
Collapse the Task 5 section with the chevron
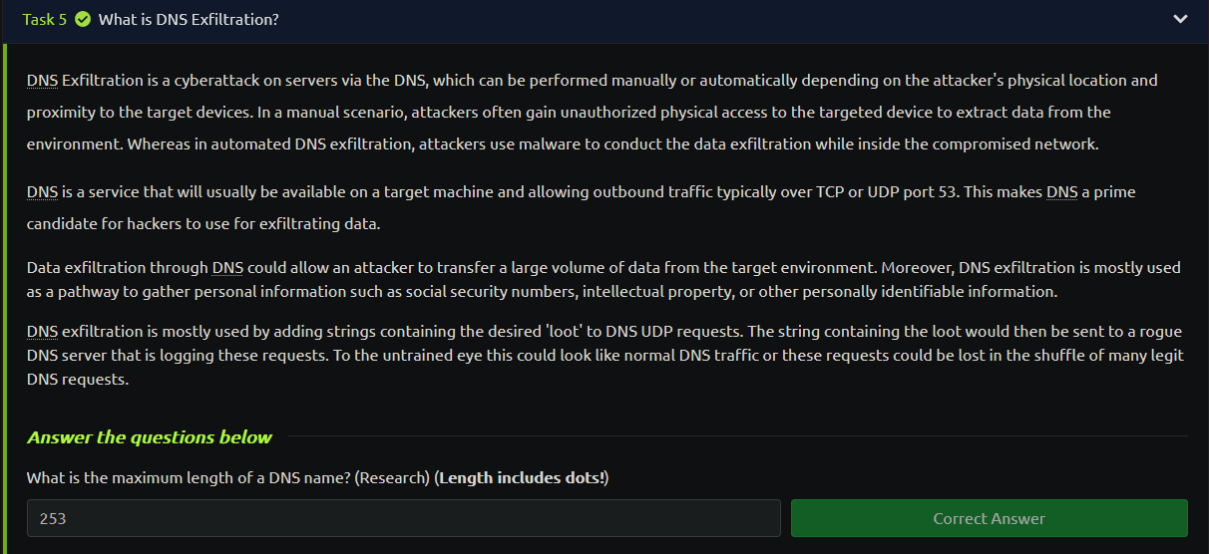(1180, 19)
